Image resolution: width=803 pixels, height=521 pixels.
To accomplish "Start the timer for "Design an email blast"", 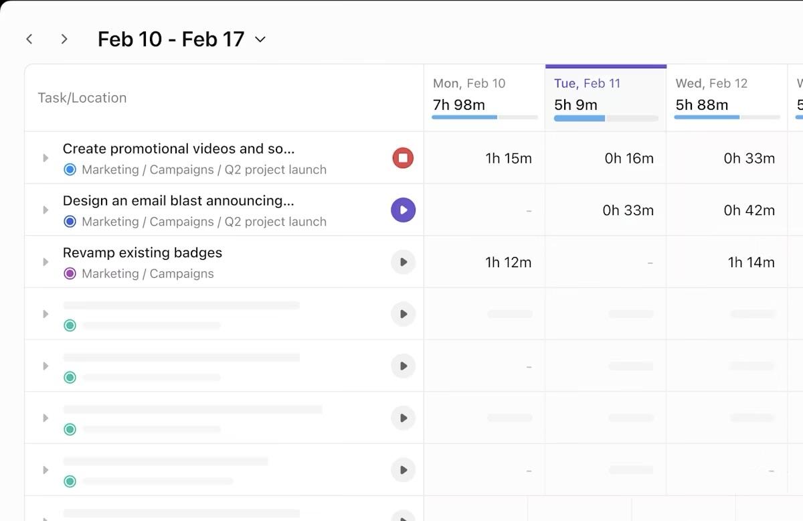I will pos(404,210).
